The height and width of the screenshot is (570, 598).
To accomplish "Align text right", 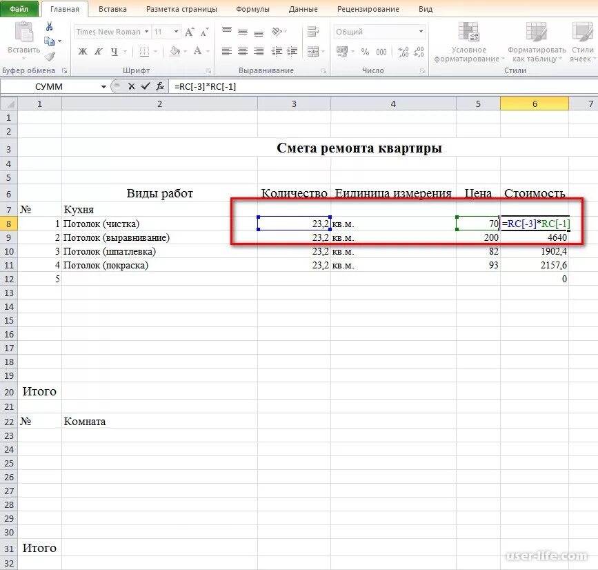I will tap(259, 51).
